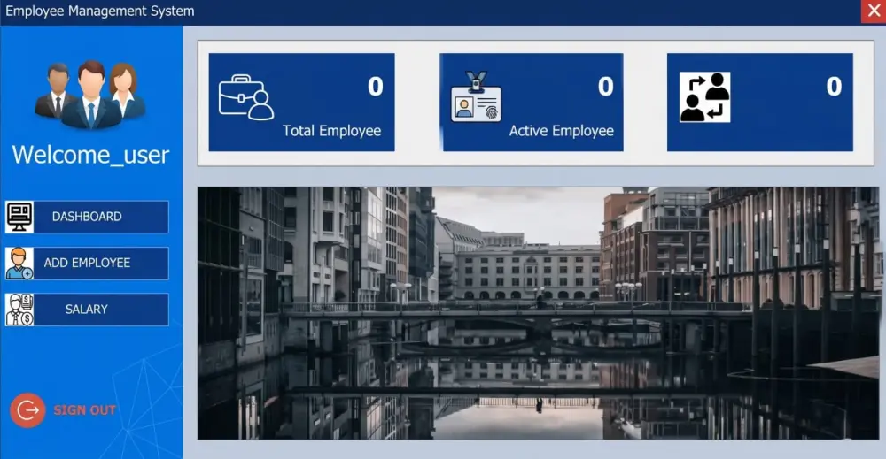Click the Active Employee count value 0
Image resolution: width=886 pixels, height=459 pixels.
[606, 87]
